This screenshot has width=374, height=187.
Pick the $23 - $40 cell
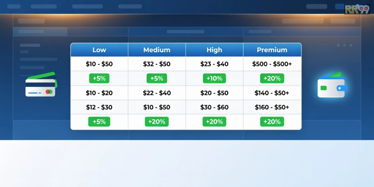point(214,64)
